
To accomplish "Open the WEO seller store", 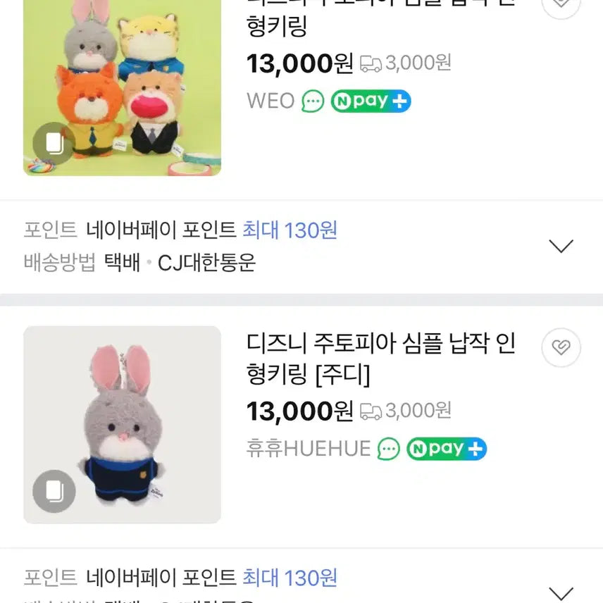I will point(270,101).
